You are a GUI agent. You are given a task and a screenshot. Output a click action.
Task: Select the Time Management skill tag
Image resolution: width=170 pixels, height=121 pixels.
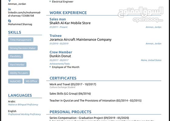pyautogui.click(x=21, y=40)
